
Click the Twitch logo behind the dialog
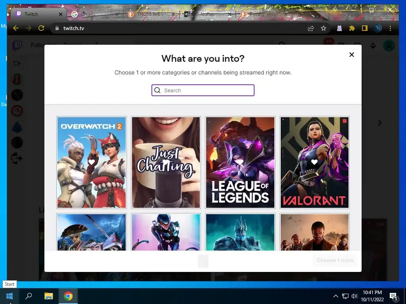tap(17, 46)
